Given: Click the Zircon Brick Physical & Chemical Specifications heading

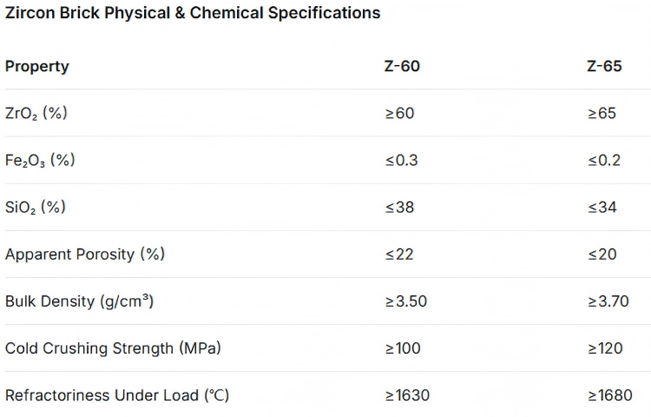Looking at the screenshot, I should [193, 13].
